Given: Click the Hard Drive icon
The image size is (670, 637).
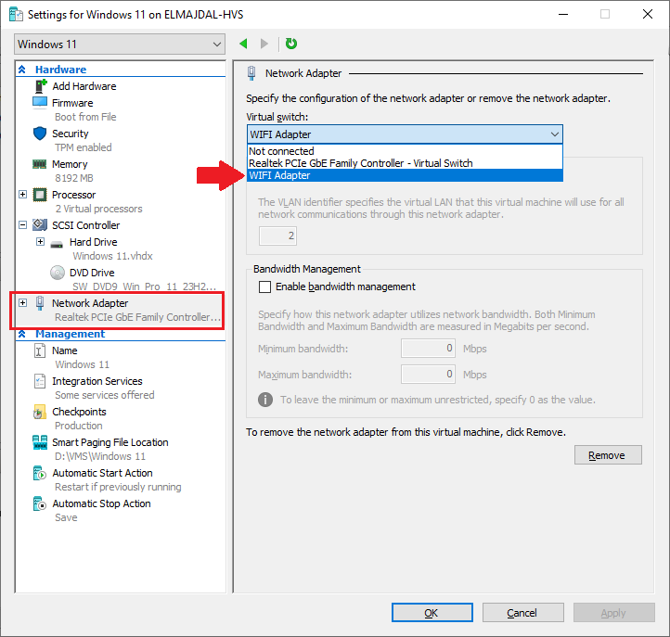Looking at the screenshot, I should [57, 244].
